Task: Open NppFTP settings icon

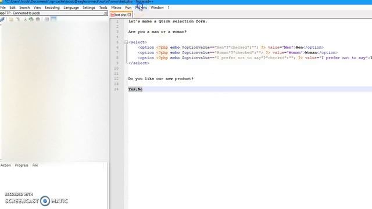Action: coord(46,19)
